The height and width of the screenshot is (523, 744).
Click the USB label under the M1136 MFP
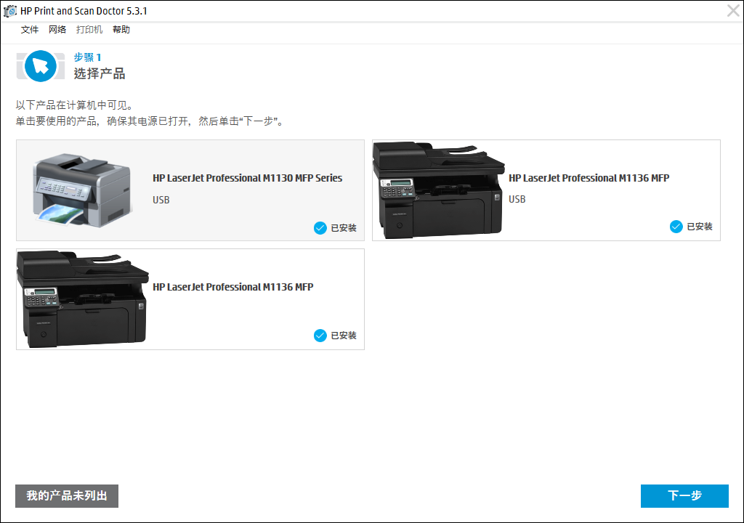pyautogui.click(x=517, y=199)
